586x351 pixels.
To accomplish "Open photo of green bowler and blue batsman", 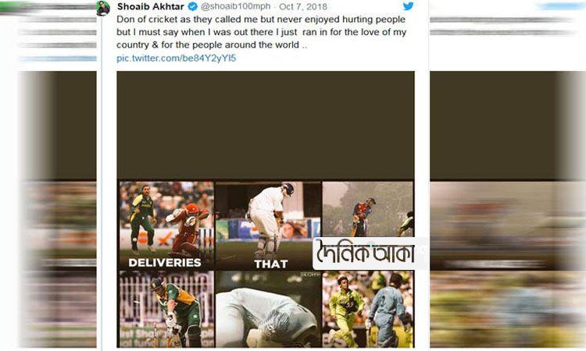I will (367, 310).
